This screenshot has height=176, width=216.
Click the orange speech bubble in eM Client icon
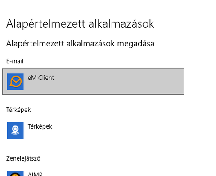click(15, 82)
